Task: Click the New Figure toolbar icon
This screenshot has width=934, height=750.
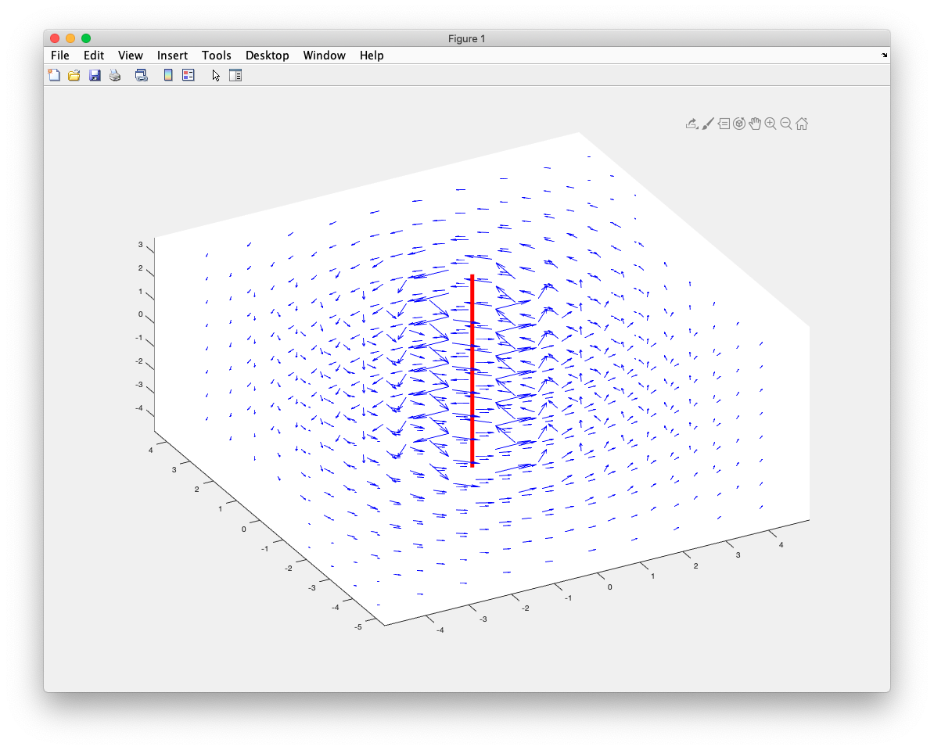Action: [x=54, y=75]
